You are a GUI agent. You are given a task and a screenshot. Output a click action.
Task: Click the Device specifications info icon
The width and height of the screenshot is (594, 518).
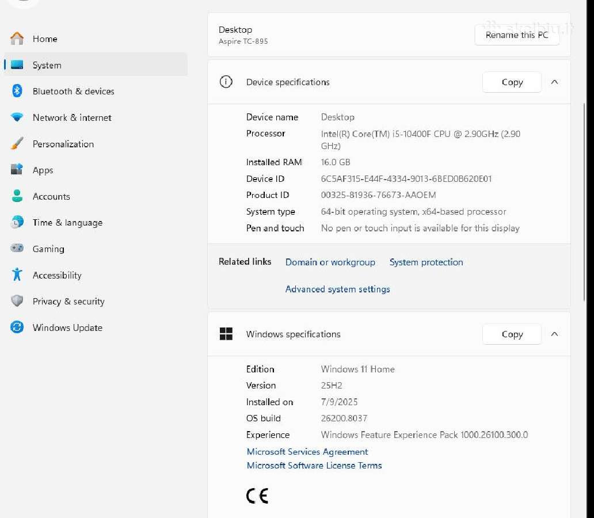[x=226, y=82]
